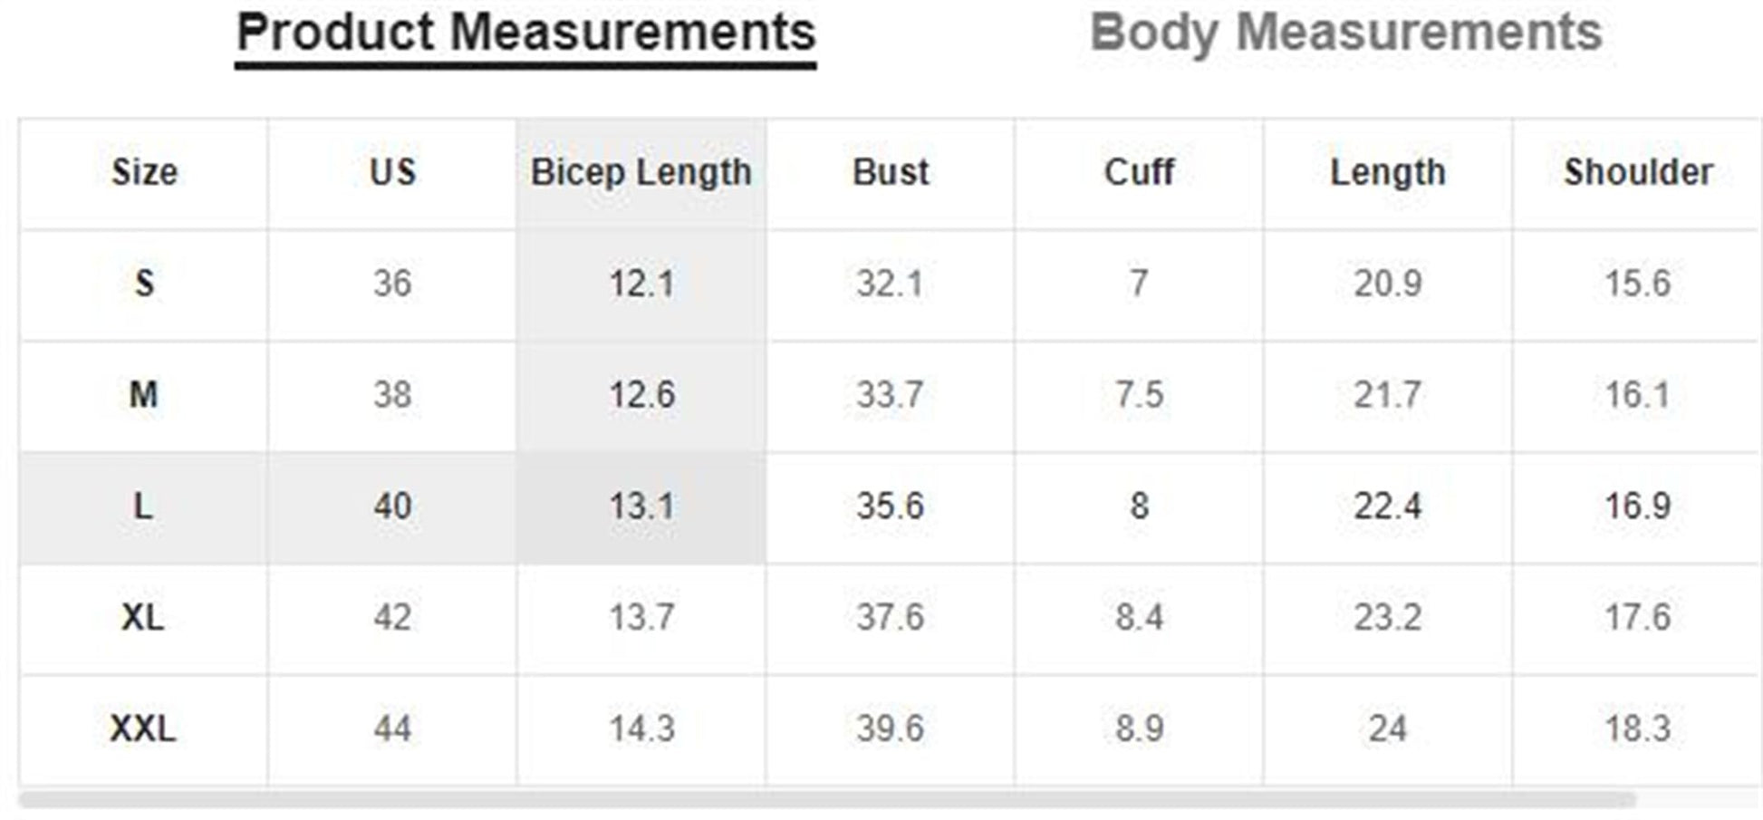Select the L size row label
The width and height of the screenshot is (1763, 820).
pyautogui.click(x=143, y=506)
